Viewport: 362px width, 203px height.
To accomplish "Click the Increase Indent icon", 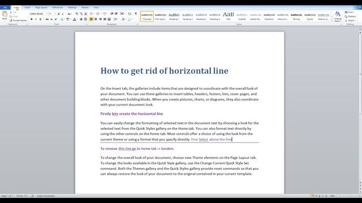I will pos(116,14).
